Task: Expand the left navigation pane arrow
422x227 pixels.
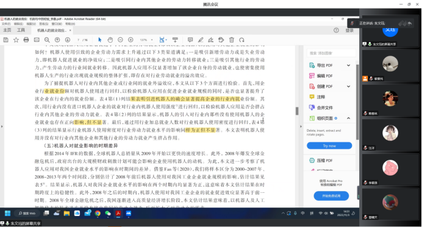Action: [x=2, y=126]
